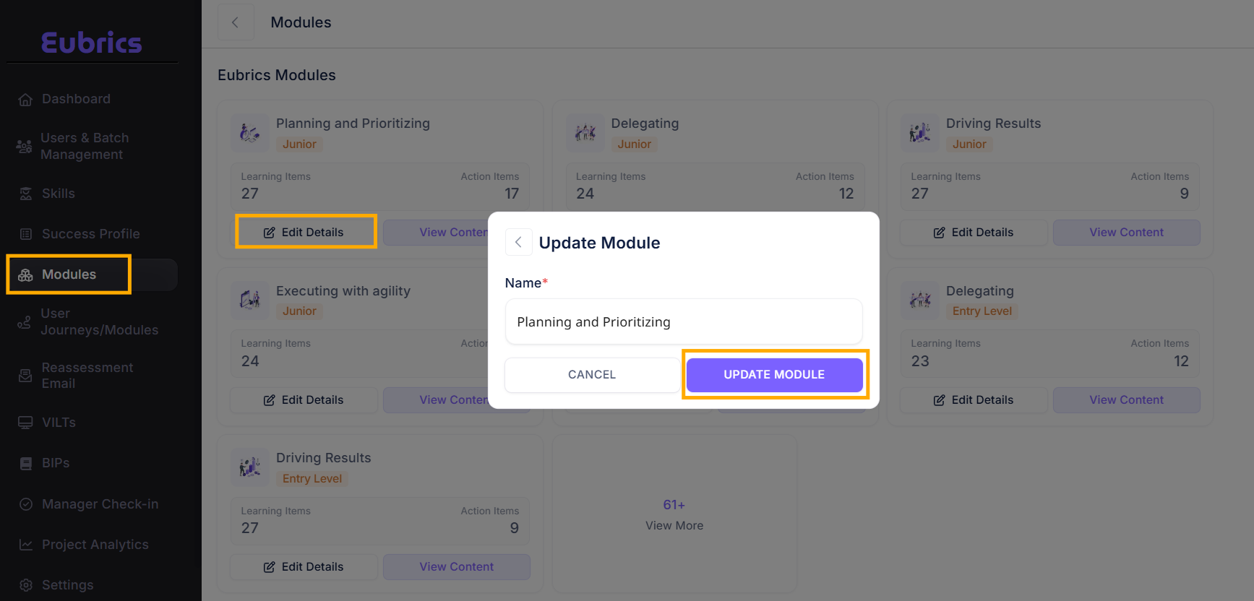Open the Modules menu item in sidebar

(x=69, y=274)
